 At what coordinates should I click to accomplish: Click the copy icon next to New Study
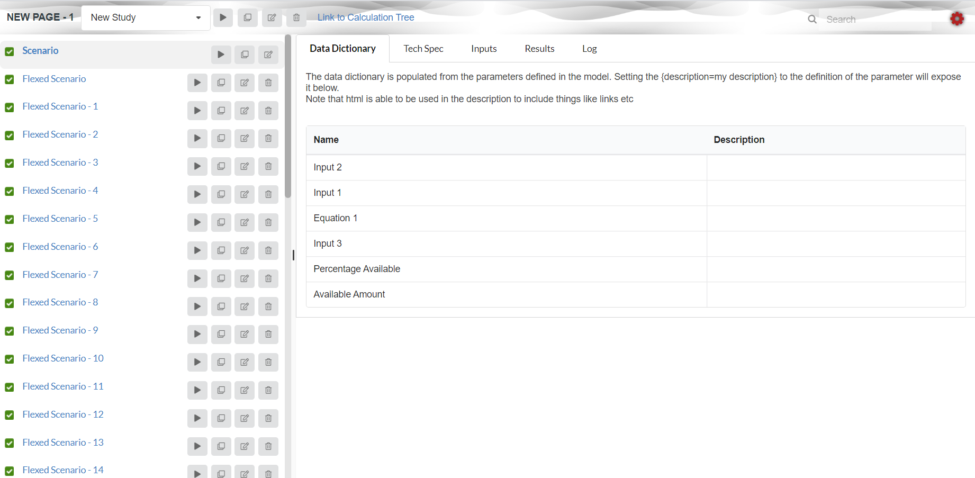pyautogui.click(x=247, y=17)
